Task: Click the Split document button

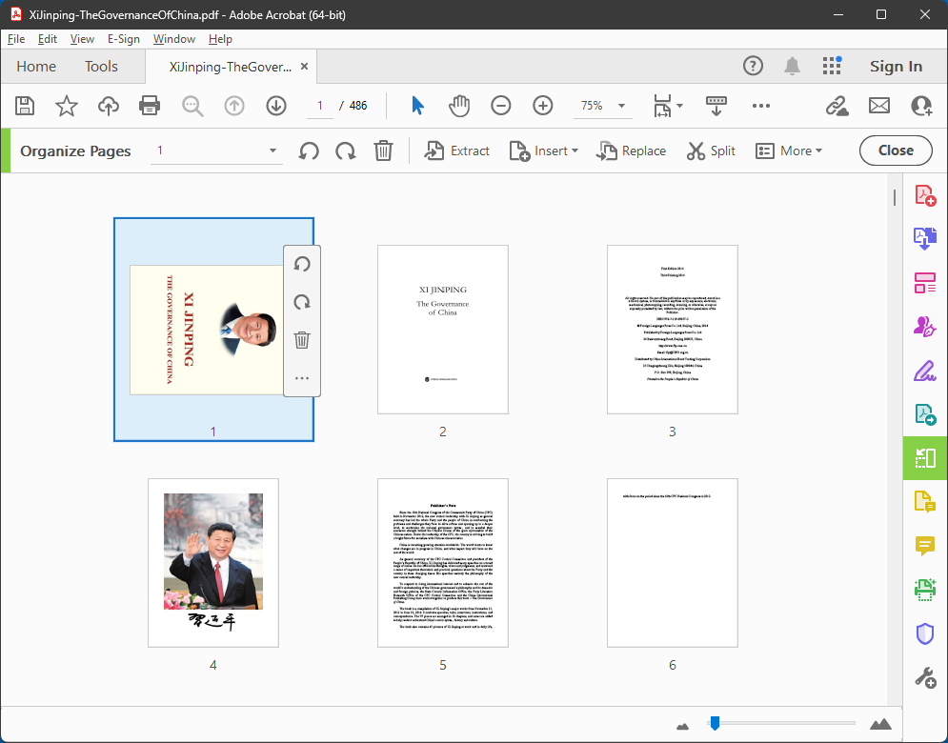Action: point(711,151)
